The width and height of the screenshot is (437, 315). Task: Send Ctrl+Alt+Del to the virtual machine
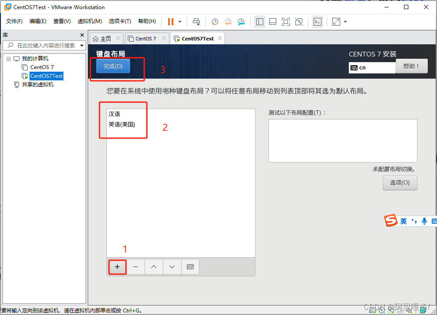point(196,21)
